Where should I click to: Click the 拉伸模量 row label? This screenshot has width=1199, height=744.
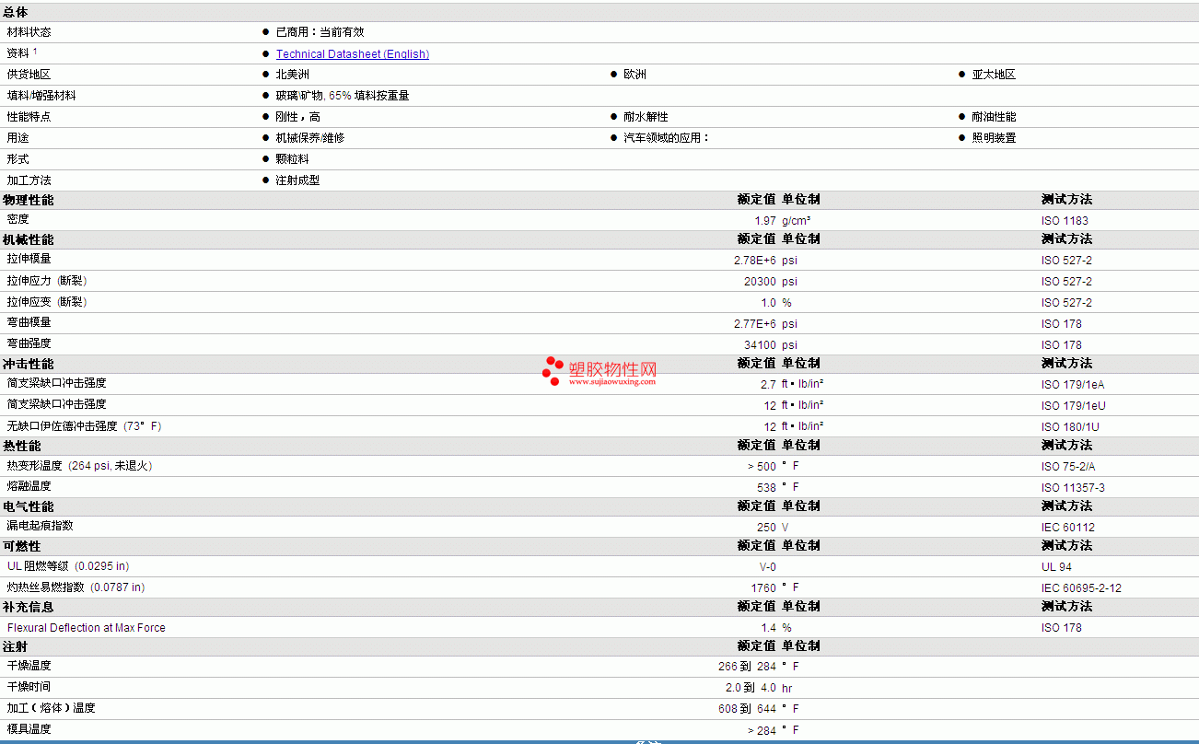pyautogui.click(x=29, y=260)
